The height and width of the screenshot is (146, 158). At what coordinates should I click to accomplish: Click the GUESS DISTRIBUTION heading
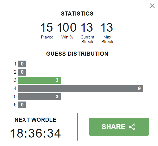[77, 53]
